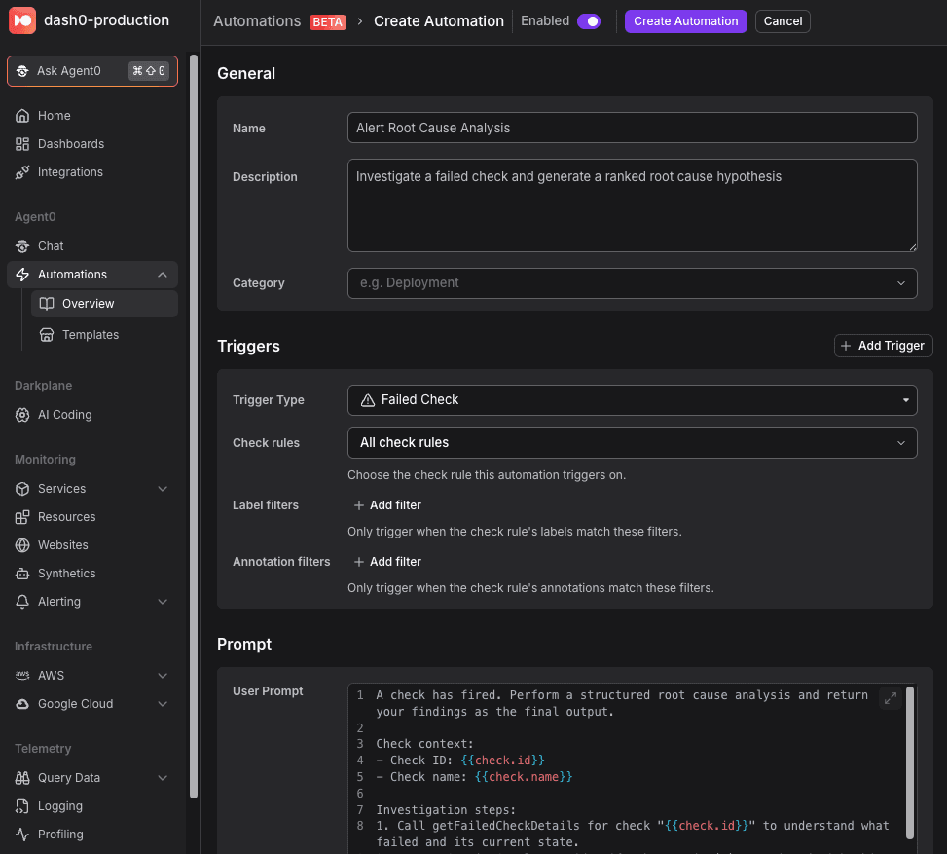
Task: Click the Overview book icon
Action: (x=47, y=304)
